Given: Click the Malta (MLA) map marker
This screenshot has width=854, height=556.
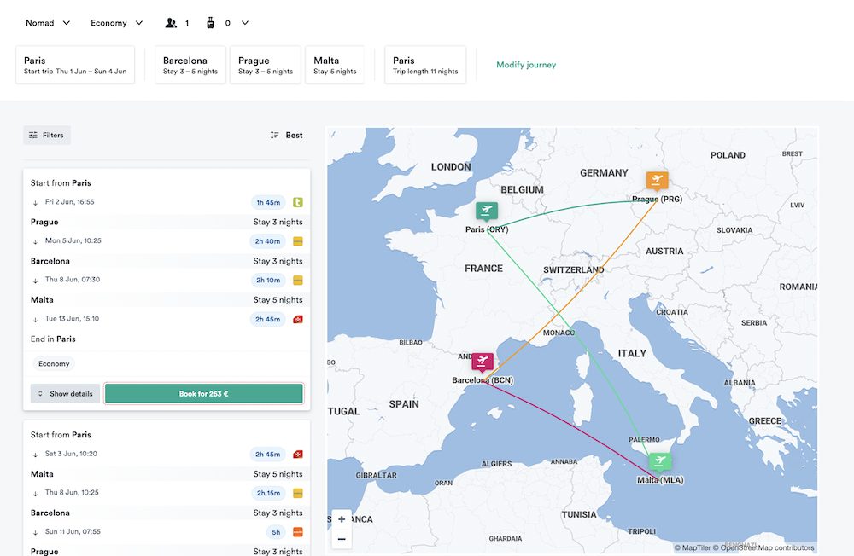Looking at the screenshot, I should point(660,461).
